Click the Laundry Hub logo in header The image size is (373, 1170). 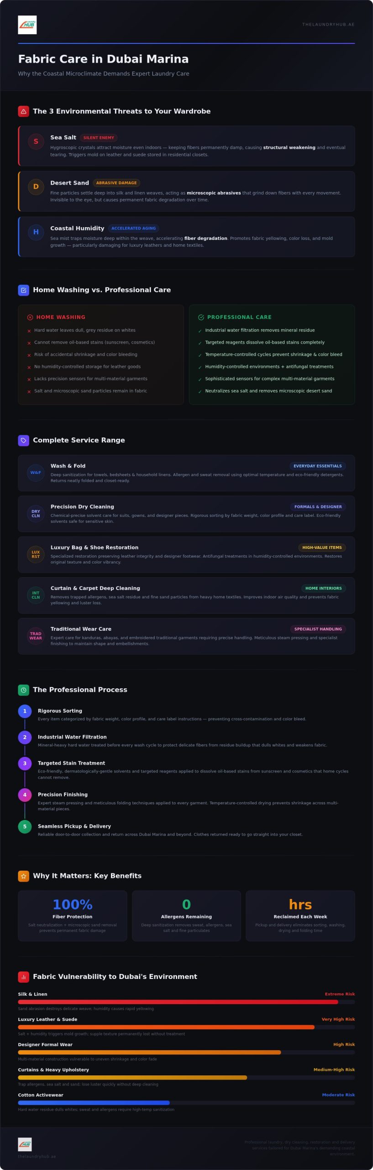click(27, 25)
